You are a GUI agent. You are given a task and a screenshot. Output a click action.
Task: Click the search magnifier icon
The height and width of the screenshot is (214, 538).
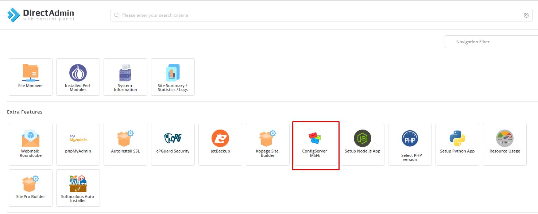pos(117,15)
